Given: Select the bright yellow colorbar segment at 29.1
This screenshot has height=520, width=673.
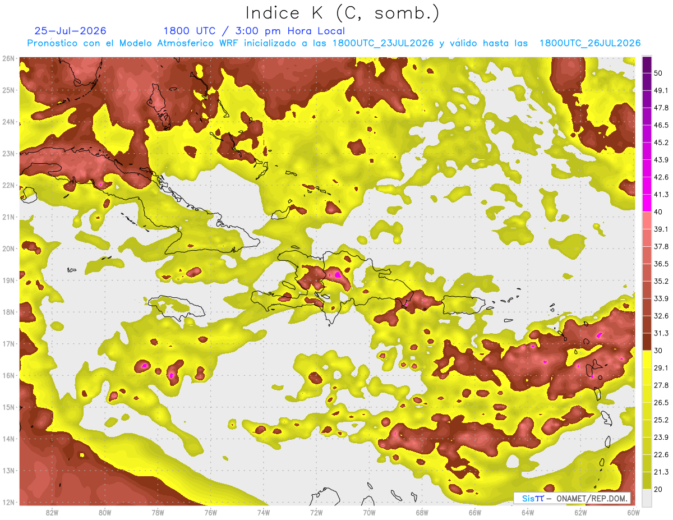Looking at the screenshot, I should point(647,360).
